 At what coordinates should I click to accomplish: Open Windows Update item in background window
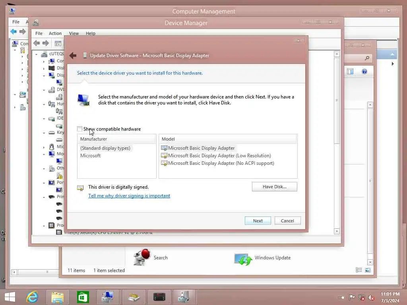pos(262,258)
